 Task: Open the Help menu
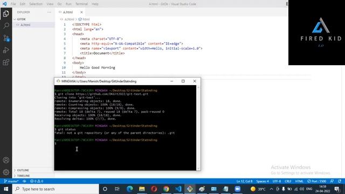(95, 4)
